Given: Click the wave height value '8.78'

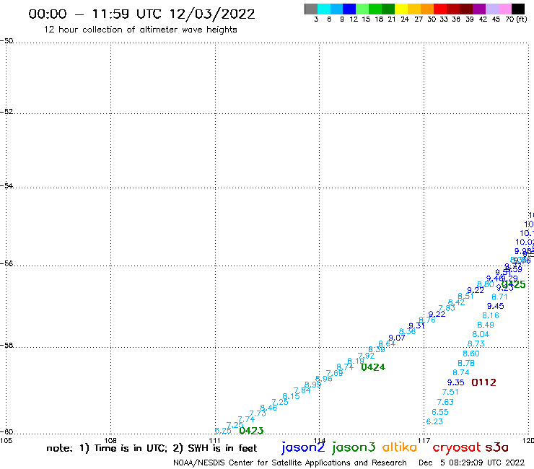Looking at the screenshot, I should point(466,364).
